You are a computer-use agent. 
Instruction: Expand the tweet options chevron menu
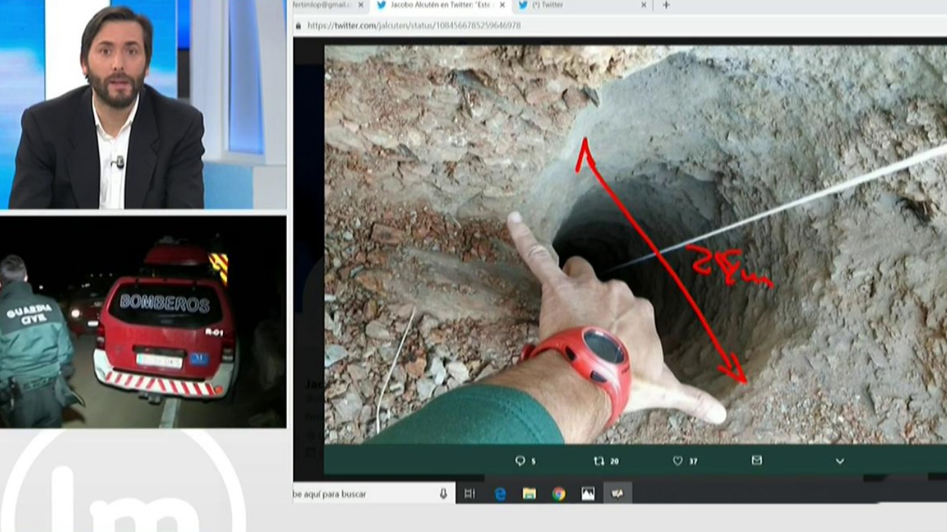pyautogui.click(x=840, y=461)
